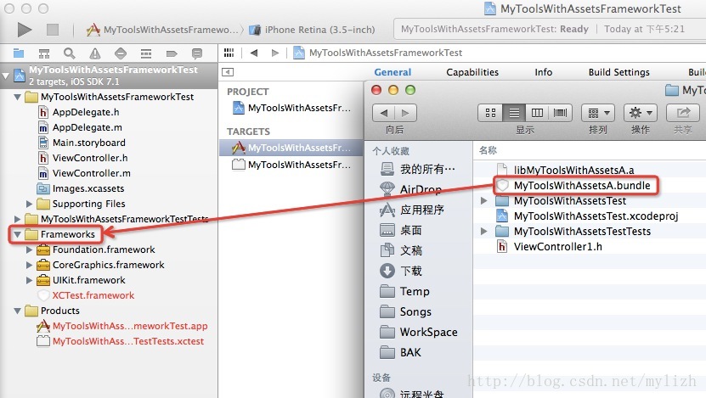Switch Finder to column view

[537, 113]
